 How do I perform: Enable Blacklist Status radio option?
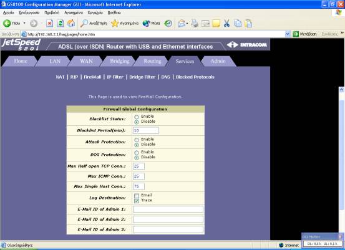click(137, 117)
